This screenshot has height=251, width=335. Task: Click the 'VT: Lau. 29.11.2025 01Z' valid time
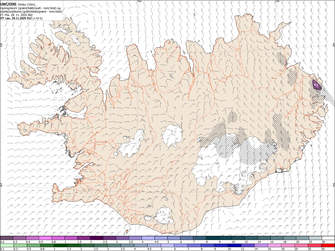(x=16, y=18)
